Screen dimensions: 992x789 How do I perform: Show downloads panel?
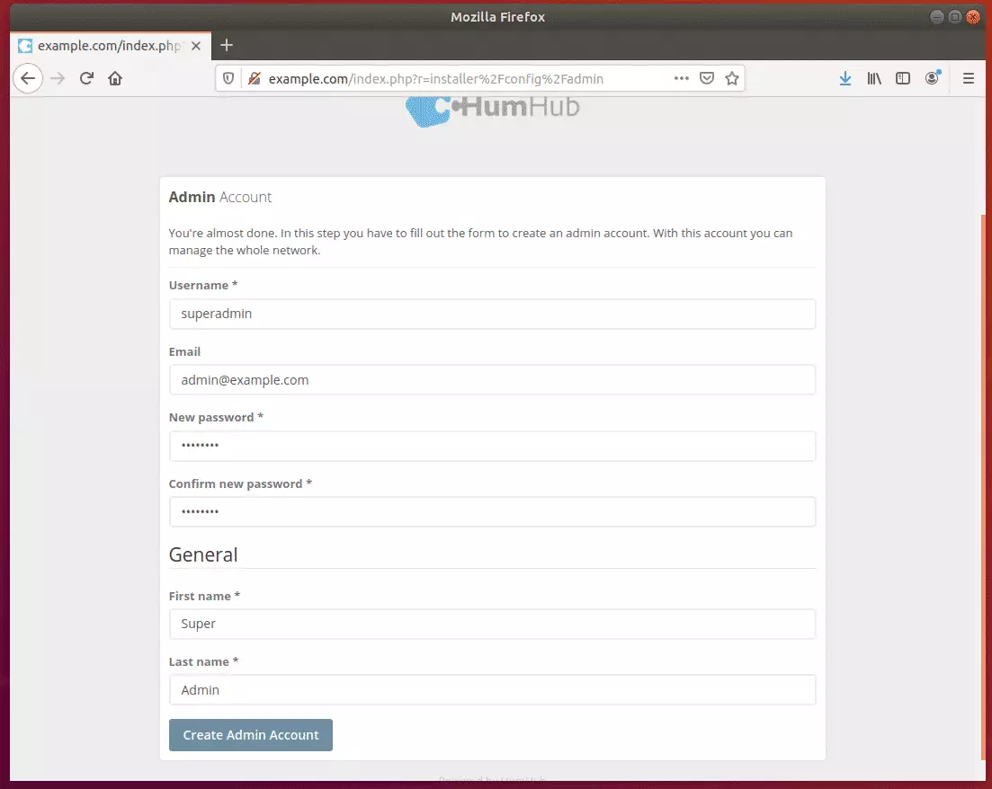(x=845, y=78)
